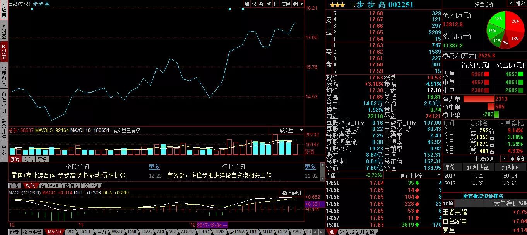The width and height of the screenshot is (527, 235).
Task: Switch to the RSI indicator tab
Action: coord(70,232)
